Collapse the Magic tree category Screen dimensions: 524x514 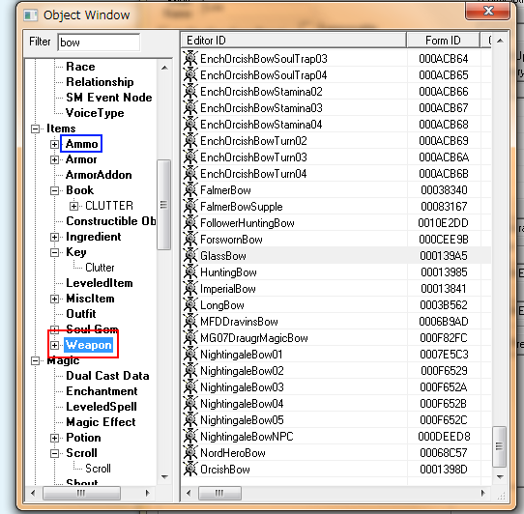pos(35,360)
